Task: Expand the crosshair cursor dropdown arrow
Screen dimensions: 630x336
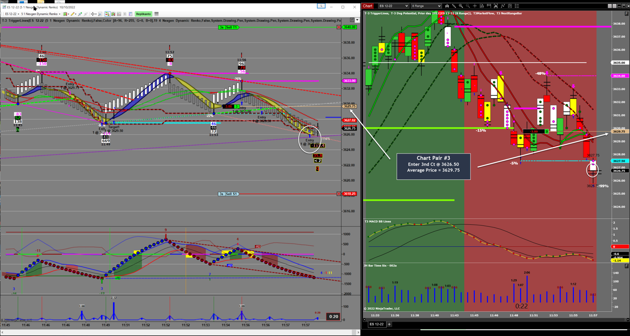Action: pos(96,14)
